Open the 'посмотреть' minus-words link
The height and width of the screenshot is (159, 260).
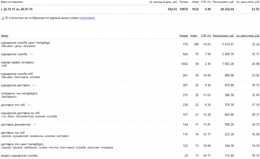click(x=87, y=18)
